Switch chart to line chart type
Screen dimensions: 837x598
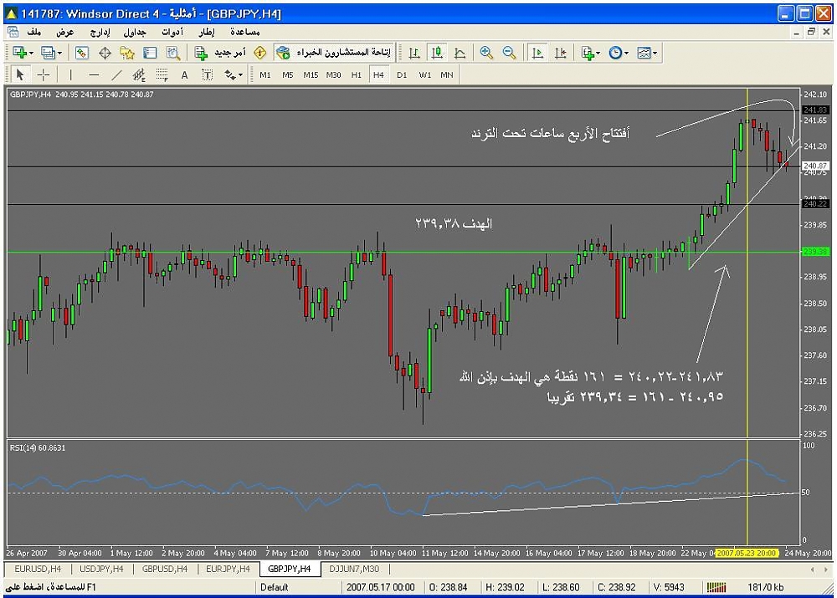[x=460, y=53]
